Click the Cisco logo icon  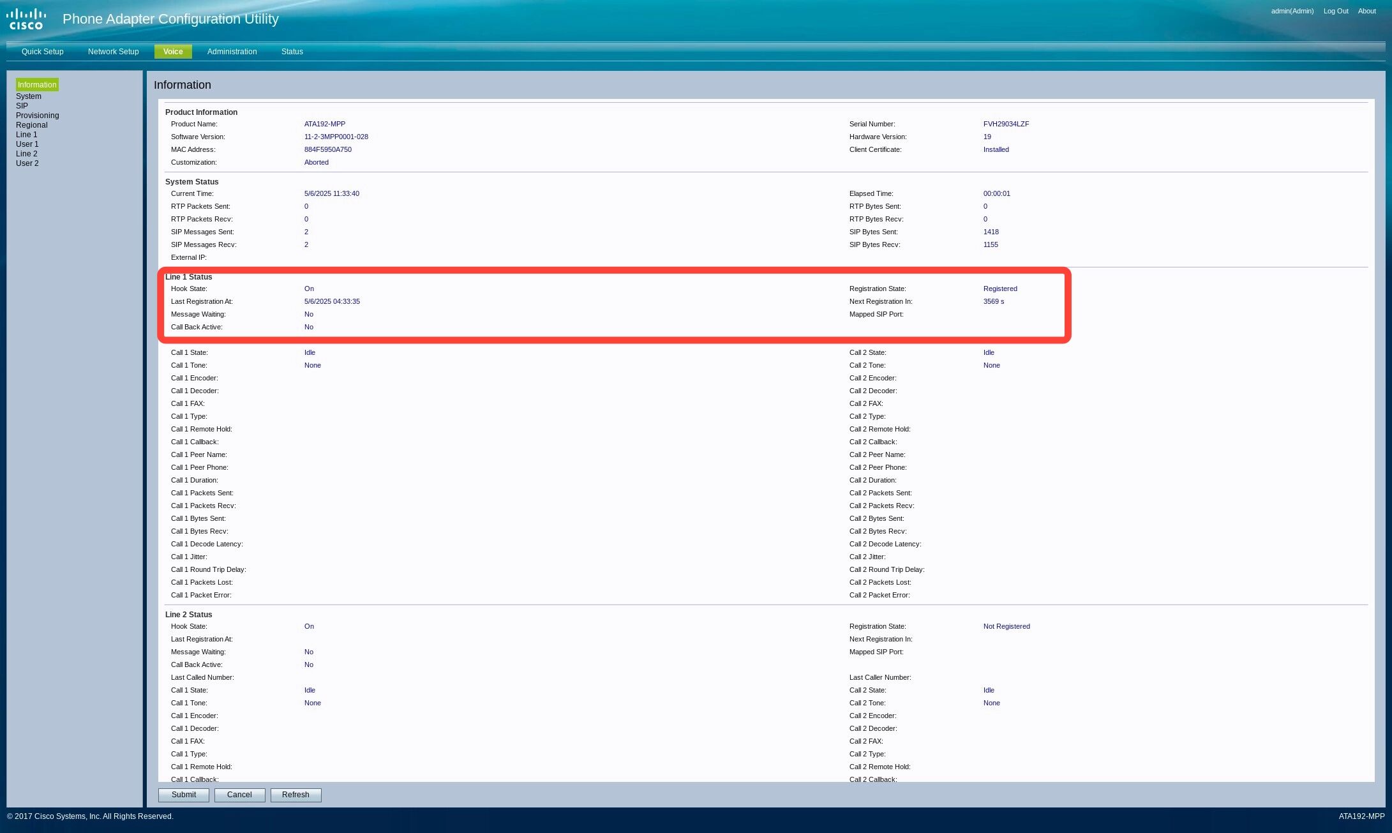[26, 19]
